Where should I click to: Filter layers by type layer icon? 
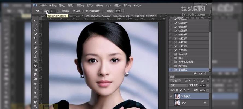click(194, 81)
